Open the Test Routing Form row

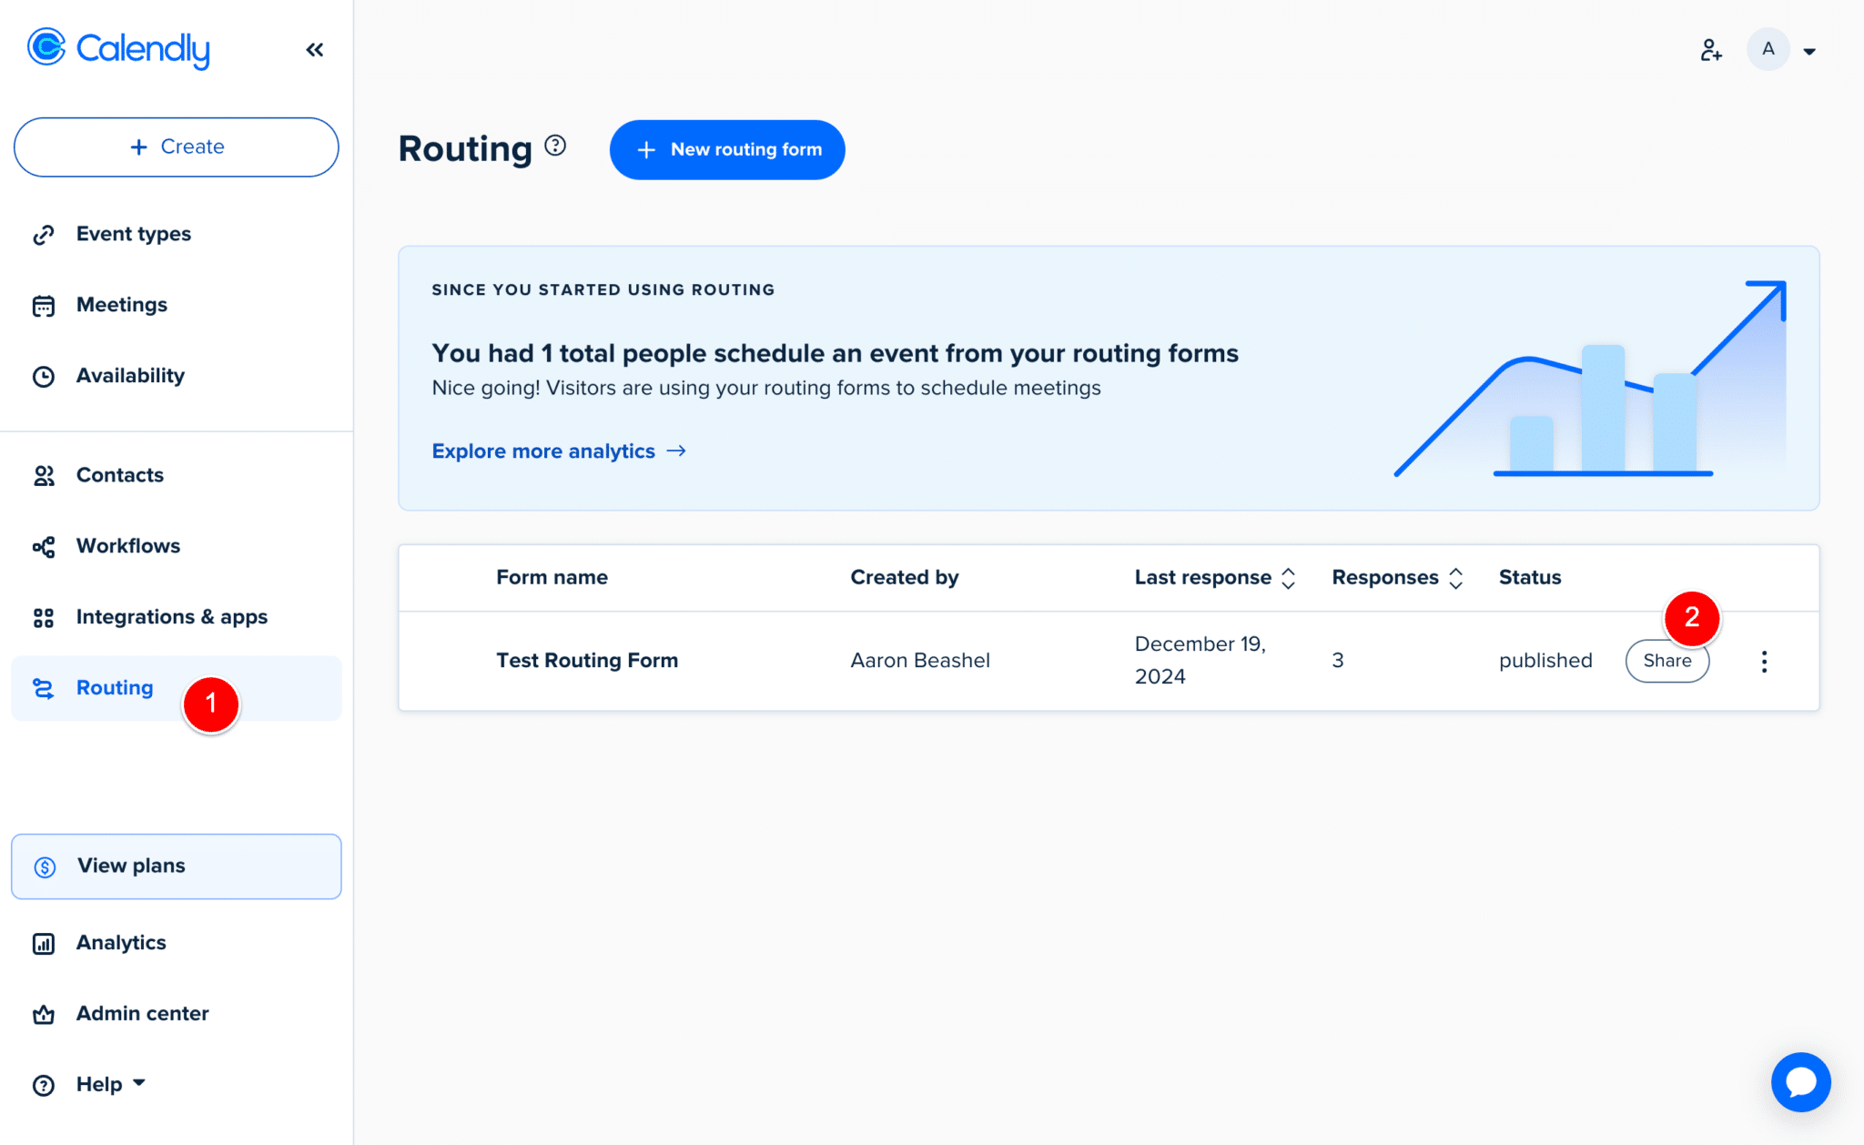(x=586, y=661)
